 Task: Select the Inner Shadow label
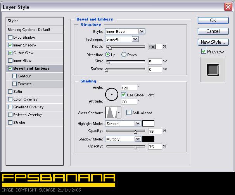25,45
